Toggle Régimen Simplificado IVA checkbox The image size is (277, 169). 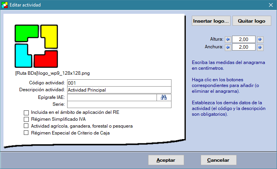click(26, 120)
